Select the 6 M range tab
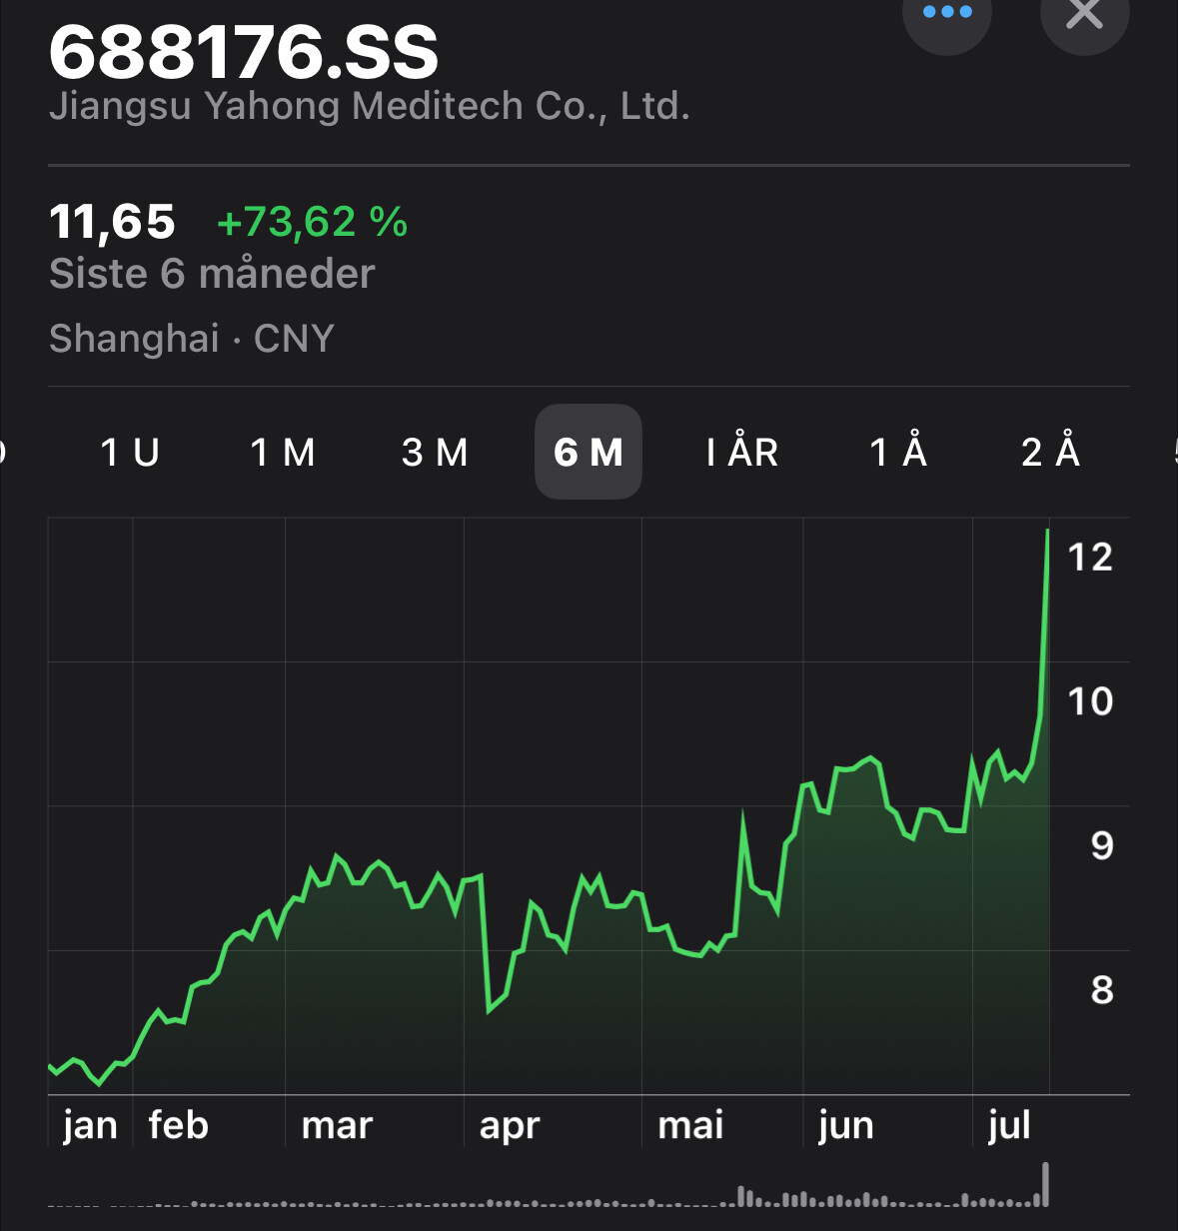Screen dimensions: 1178x1231 589,452
